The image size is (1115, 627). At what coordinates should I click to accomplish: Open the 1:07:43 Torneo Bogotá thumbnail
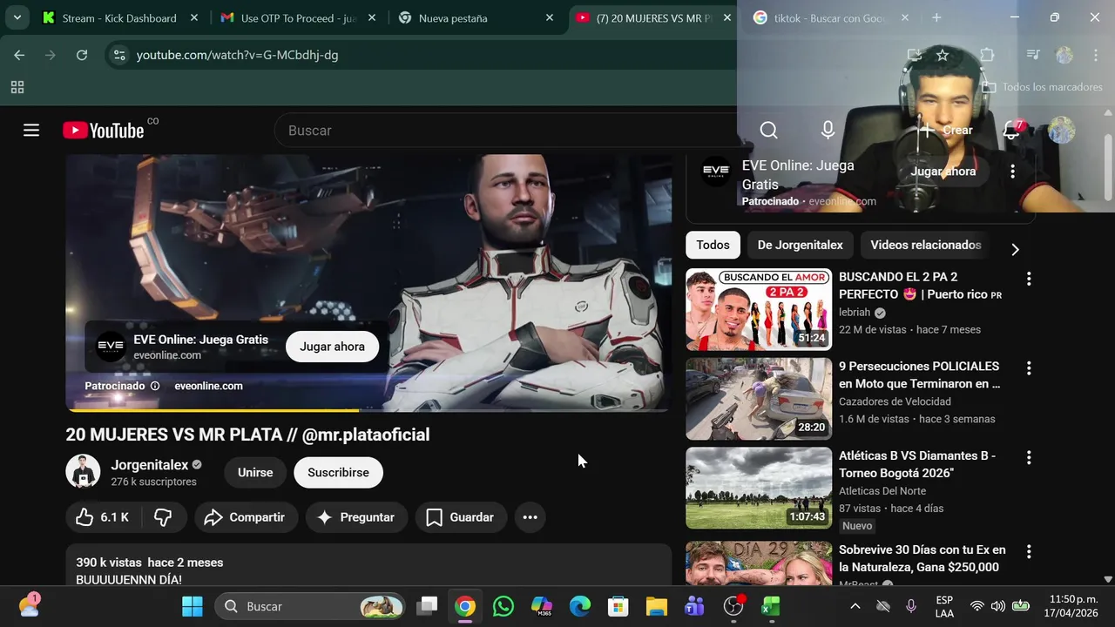click(759, 488)
